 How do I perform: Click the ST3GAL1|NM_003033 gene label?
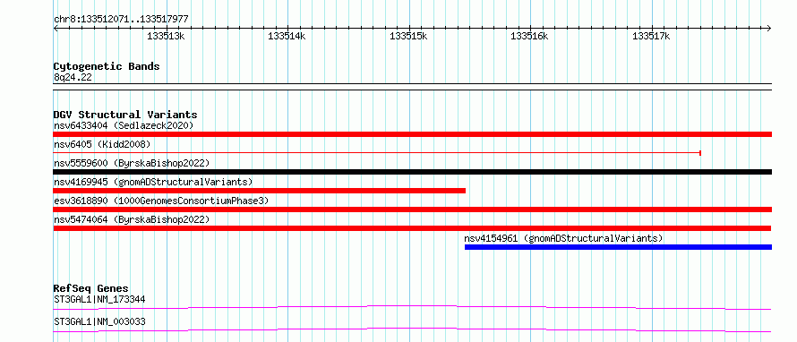(x=99, y=321)
